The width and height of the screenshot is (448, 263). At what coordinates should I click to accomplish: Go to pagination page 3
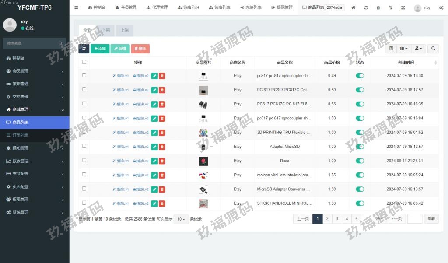click(x=336, y=219)
